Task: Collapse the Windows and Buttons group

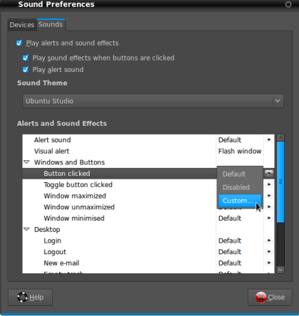Action: [x=27, y=162]
